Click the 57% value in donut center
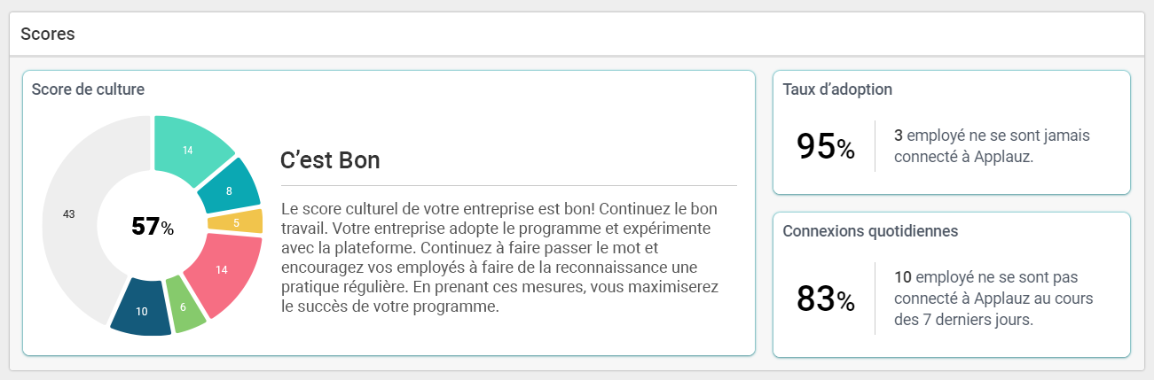This screenshot has width=1154, height=380. 153,227
